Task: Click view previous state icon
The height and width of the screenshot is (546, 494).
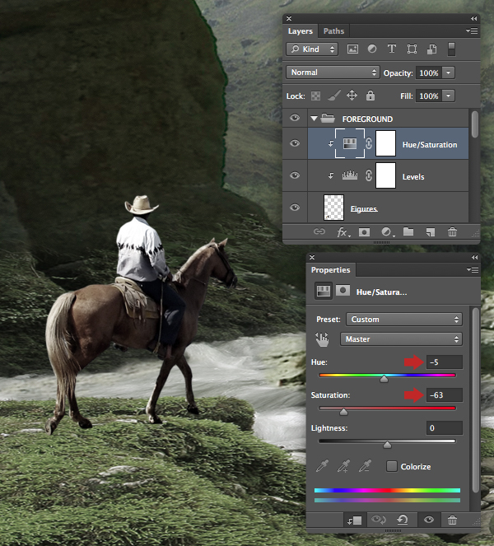Action: coord(379,520)
